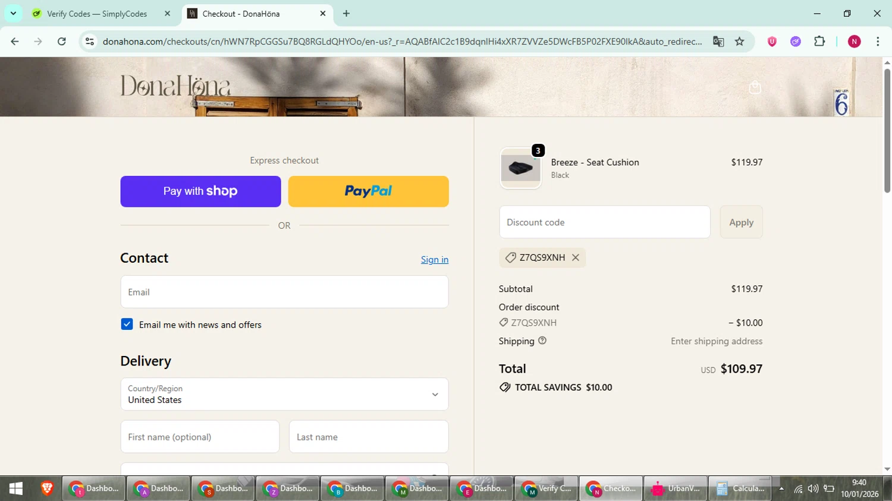The height and width of the screenshot is (501, 892).
Task: Switch to the Verify Codes — SimplyCodes tab
Action: [x=102, y=13]
